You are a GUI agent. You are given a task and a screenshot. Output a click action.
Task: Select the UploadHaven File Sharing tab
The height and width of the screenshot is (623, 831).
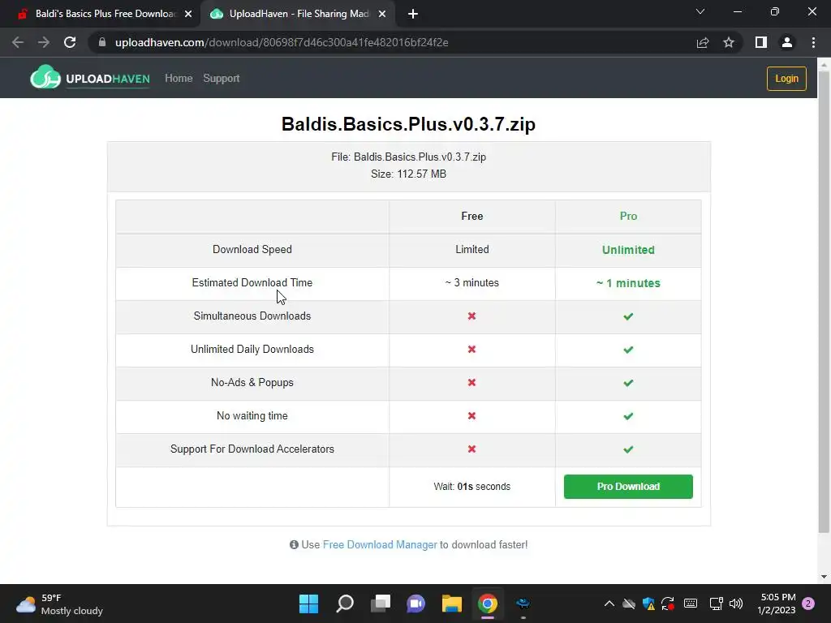click(297, 14)
